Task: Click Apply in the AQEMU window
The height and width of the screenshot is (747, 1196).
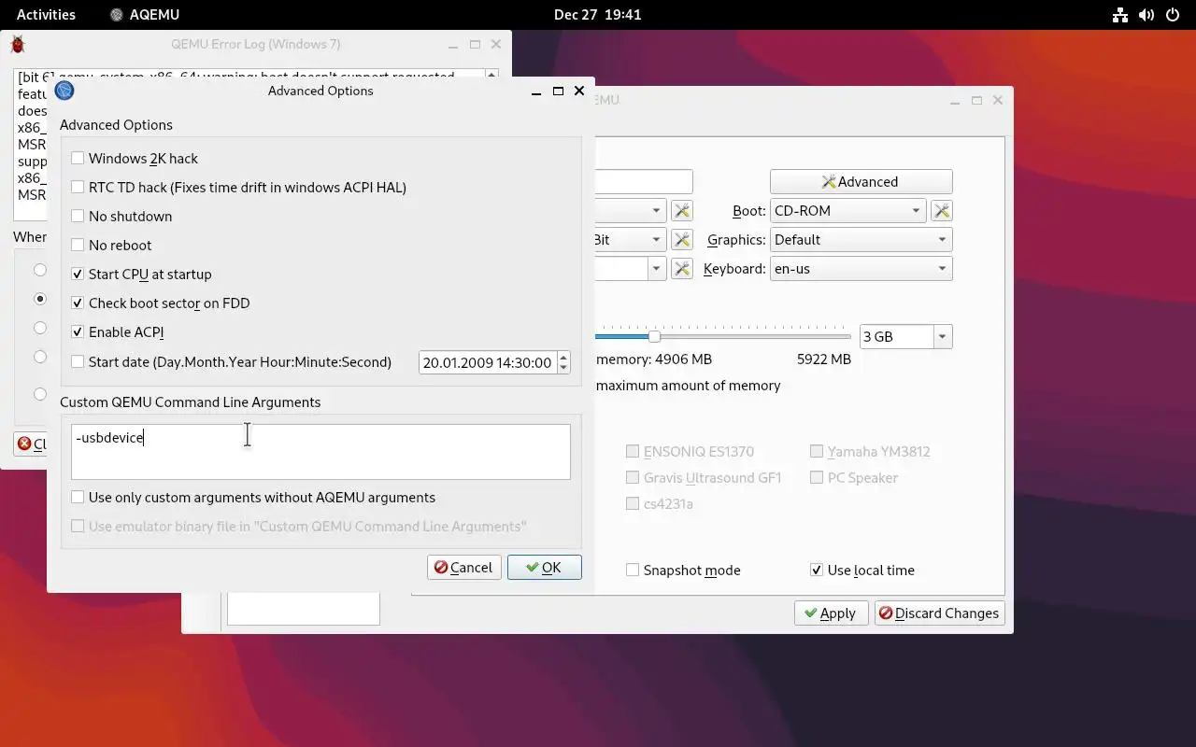Action: pyautogui.click(x=831, y=613)
